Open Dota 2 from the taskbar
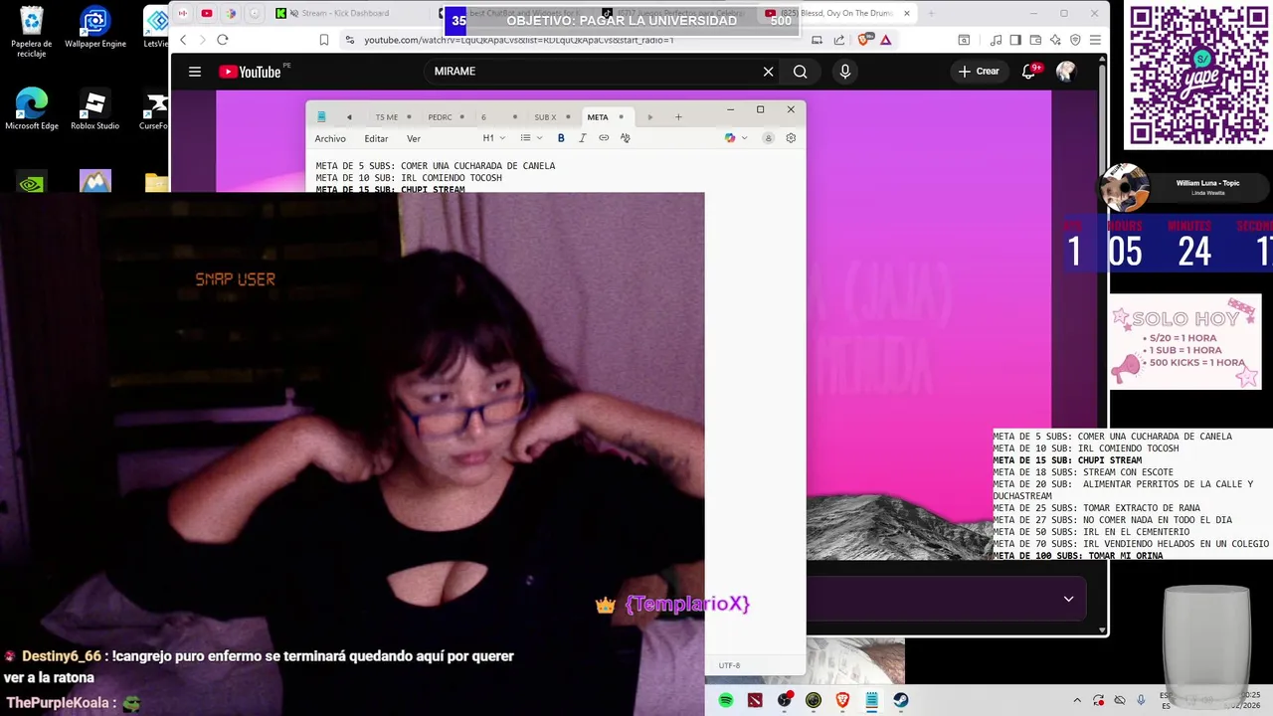Viewport: 1273px width, 716px height. (x=755, y=700)
